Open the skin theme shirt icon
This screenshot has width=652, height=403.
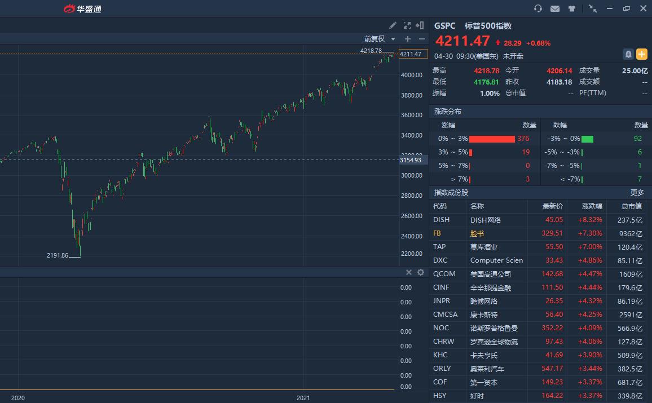572,8
